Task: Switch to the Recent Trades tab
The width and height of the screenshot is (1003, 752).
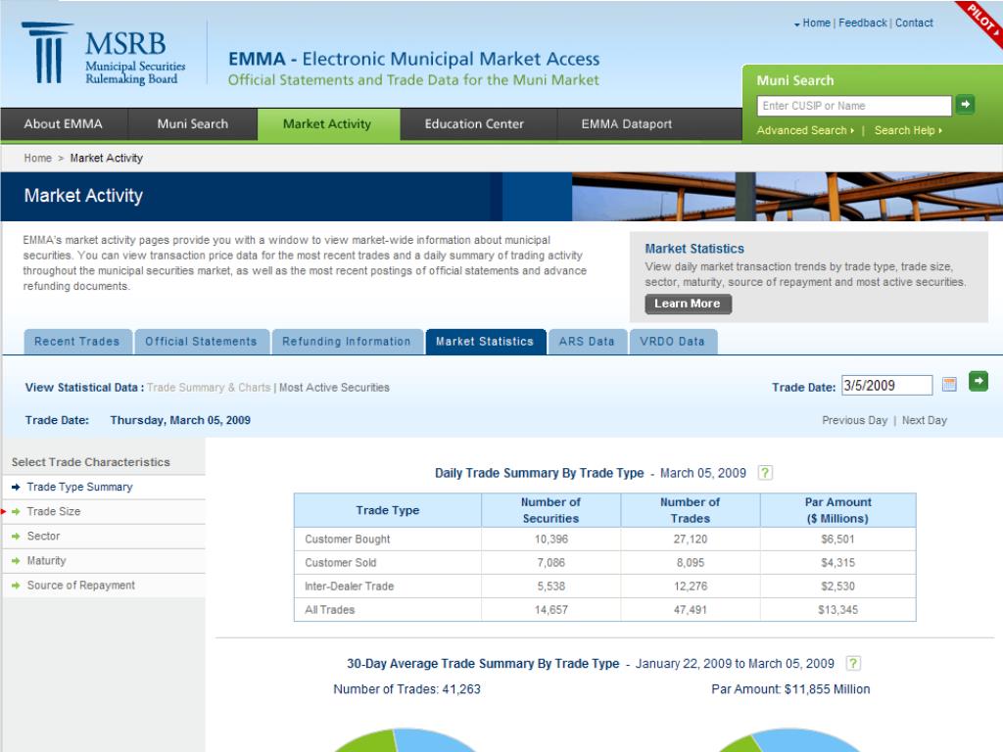Action: [x=77, y=342]
